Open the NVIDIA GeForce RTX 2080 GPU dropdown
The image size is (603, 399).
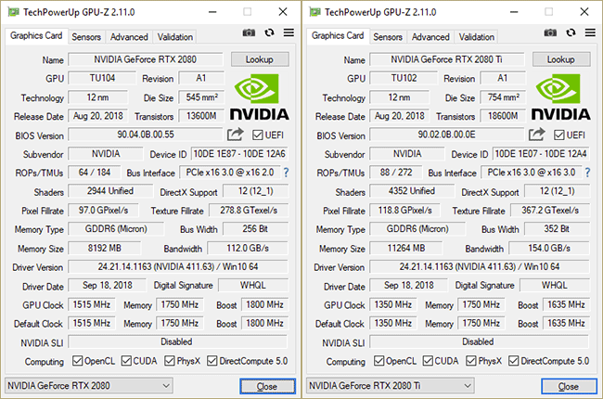point(89,385)
